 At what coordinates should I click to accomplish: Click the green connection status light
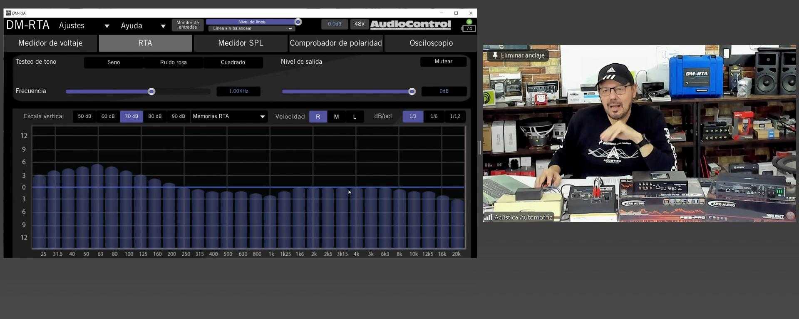coord(469,22)
